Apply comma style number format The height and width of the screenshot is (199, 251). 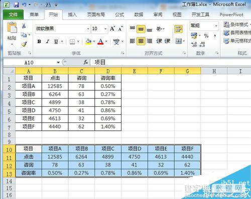(215, 36)
